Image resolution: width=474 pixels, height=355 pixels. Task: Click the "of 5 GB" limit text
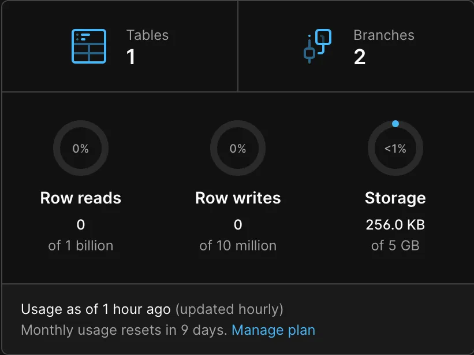395,246
